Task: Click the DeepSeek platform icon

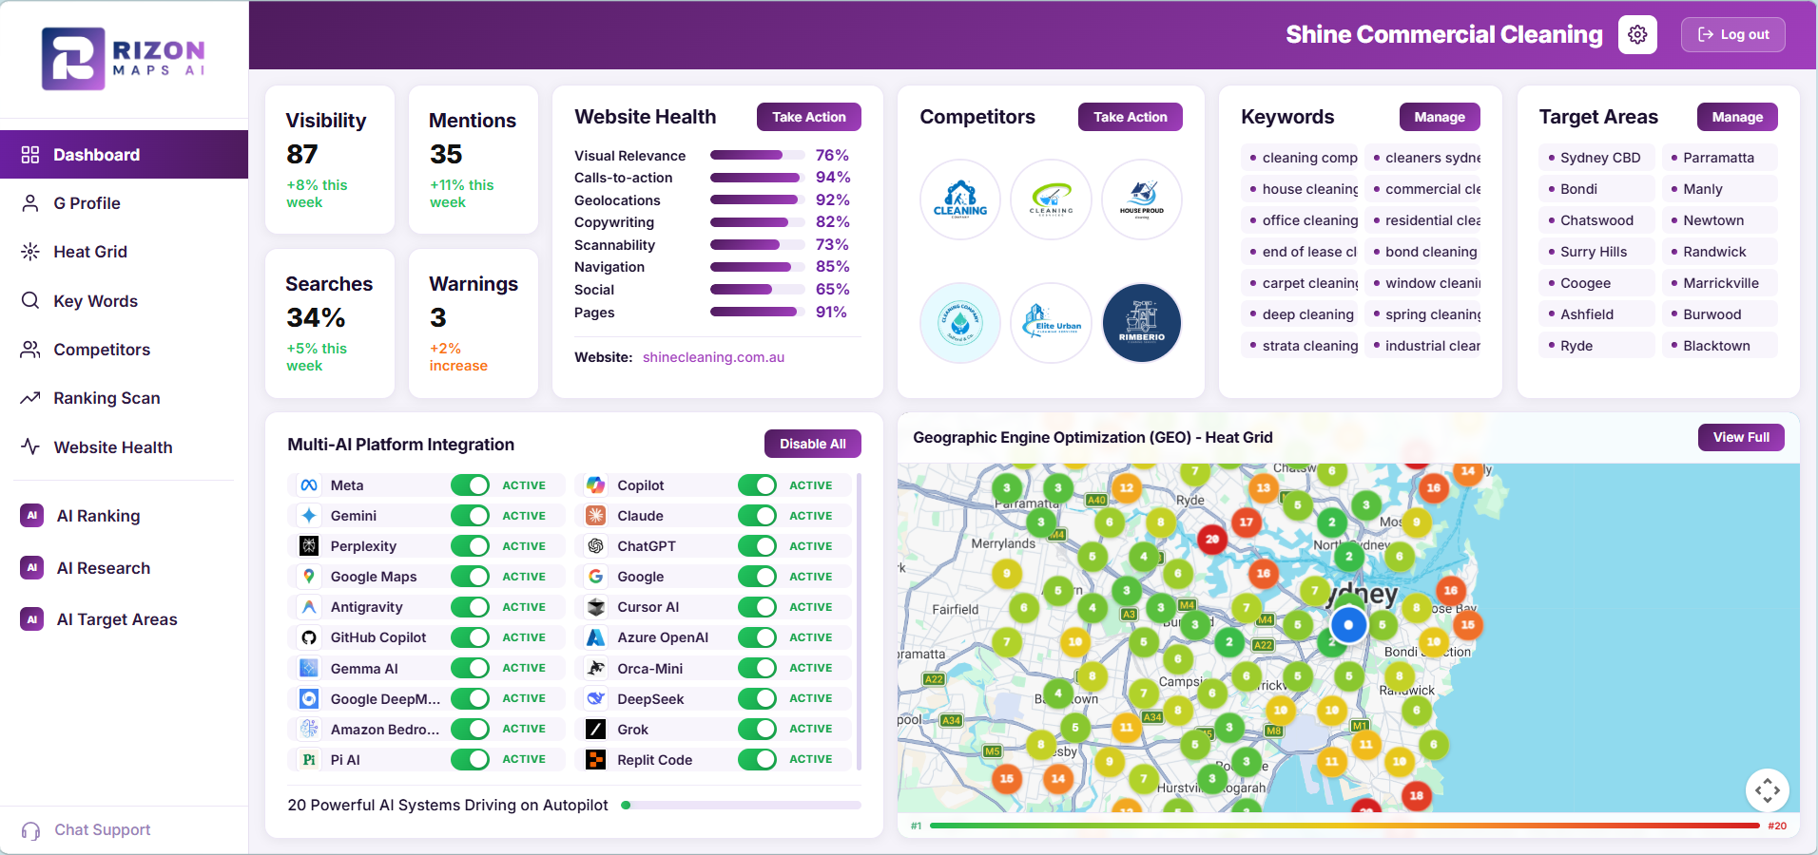Action: pos(596,699)
